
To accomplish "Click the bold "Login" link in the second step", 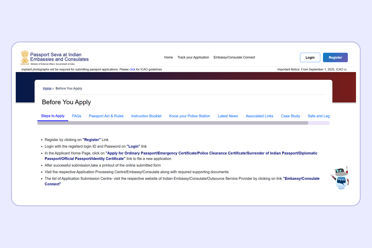I will pyautogui.click(x=133, y=146).
